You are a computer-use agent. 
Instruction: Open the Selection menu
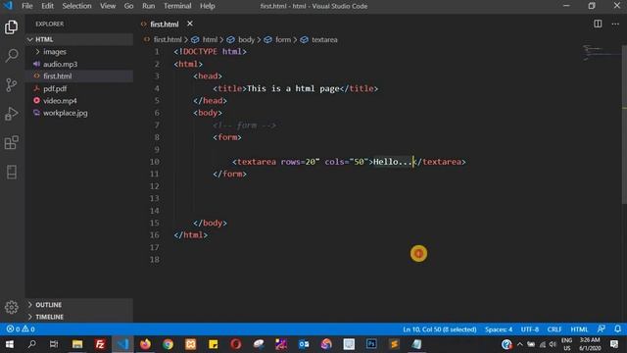76,6
